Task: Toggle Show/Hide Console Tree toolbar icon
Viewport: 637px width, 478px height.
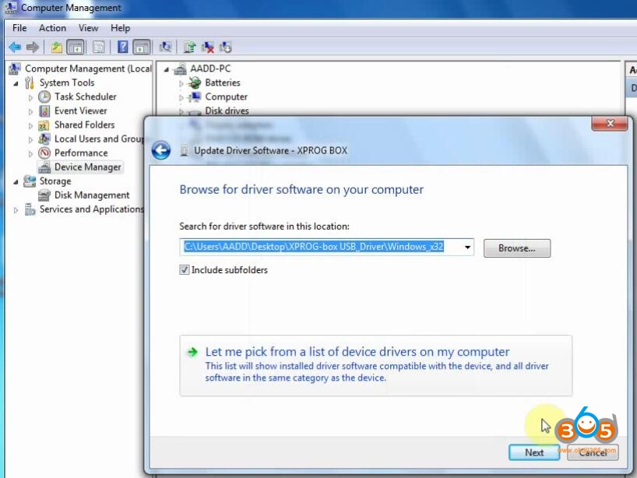Action: pos(76,47)
